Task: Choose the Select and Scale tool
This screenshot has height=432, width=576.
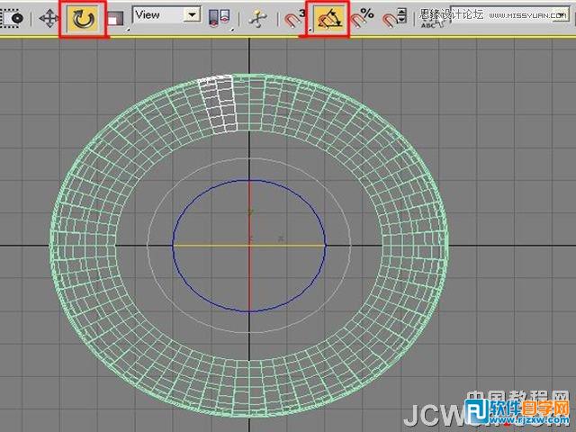Action: [116, 18]
